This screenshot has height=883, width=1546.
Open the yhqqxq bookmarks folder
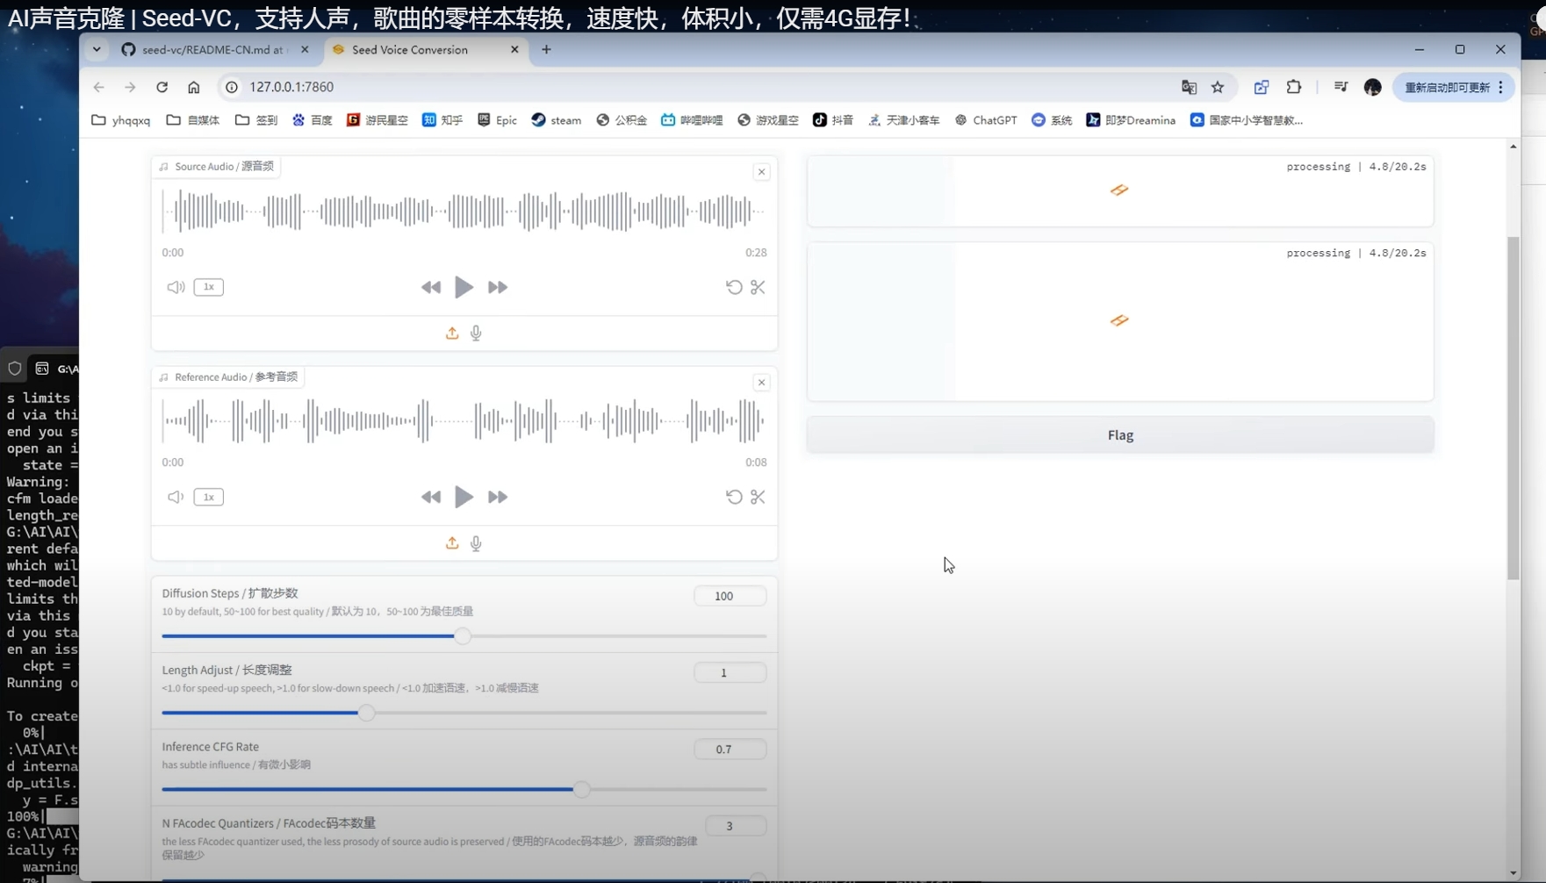pos(121,120)
